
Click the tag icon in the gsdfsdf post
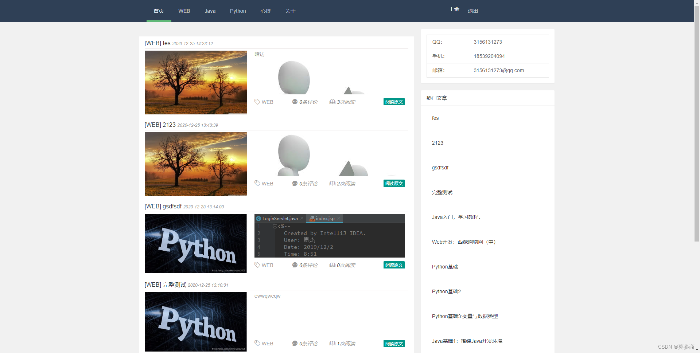[x=257, y=265]
